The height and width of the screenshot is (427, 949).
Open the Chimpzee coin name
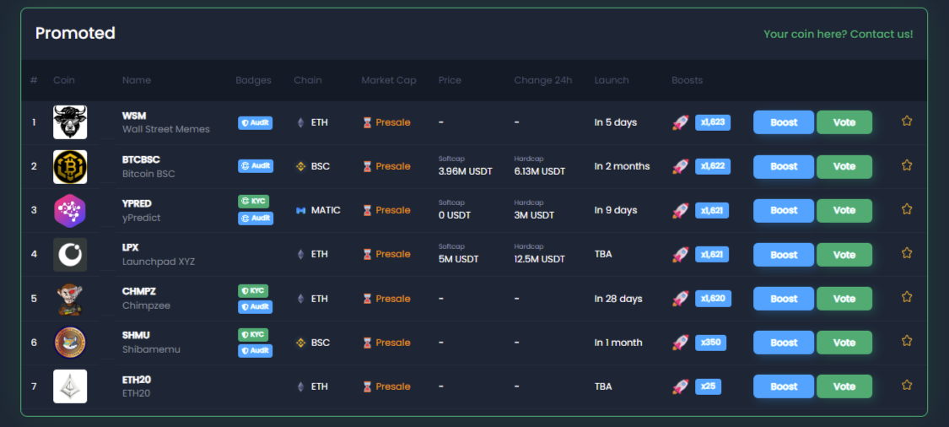point(146,305)
